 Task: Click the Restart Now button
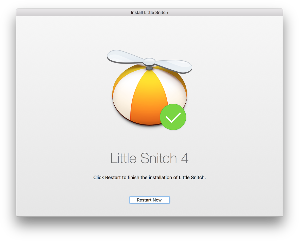[x=149, y=200]
